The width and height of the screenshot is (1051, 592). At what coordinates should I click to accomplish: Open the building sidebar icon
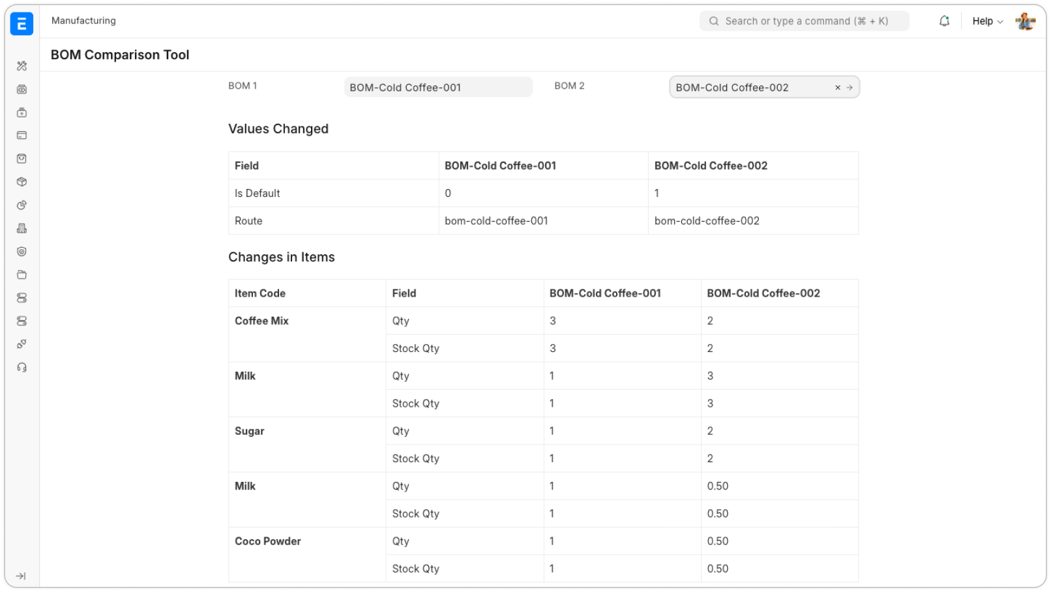coord(22,228)
